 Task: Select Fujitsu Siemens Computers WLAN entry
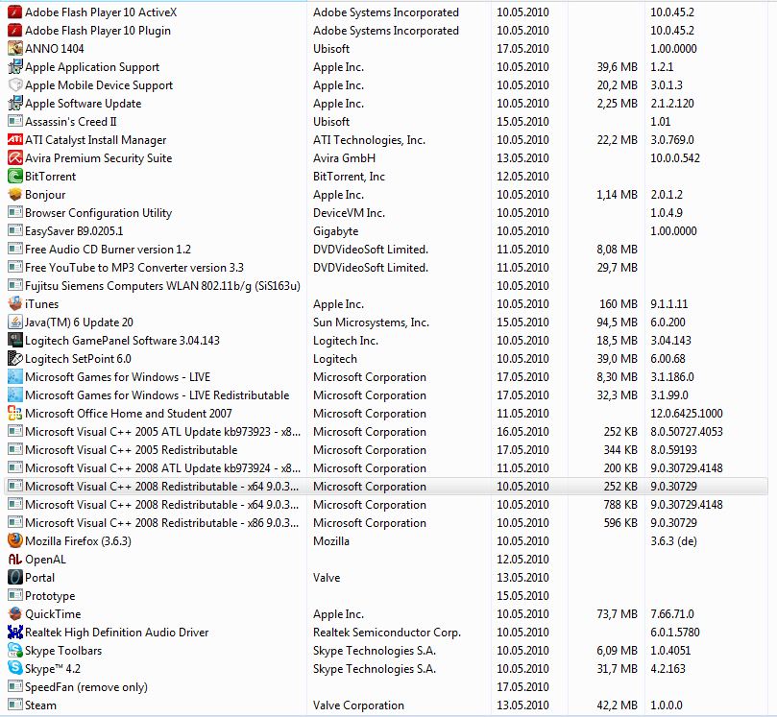[x=386, y=286]
